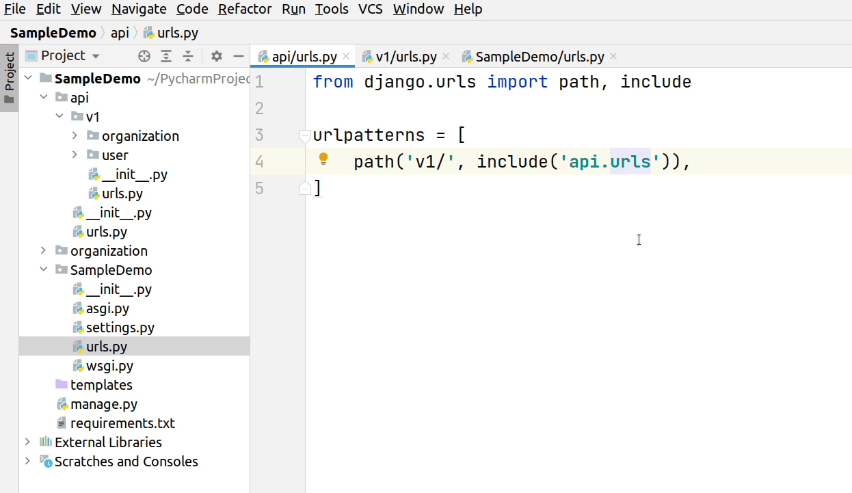Expand External Libraries node
The height and width of the screenshot is (493, 852).
(27, 442)
